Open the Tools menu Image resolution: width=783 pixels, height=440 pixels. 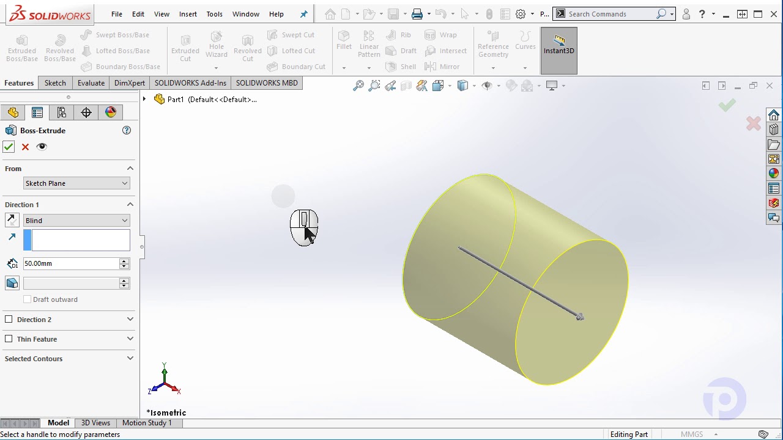pos(214,14)
